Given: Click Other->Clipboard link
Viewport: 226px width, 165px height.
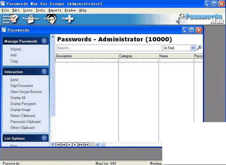Looking at the screenshot, I should [22, 128].
